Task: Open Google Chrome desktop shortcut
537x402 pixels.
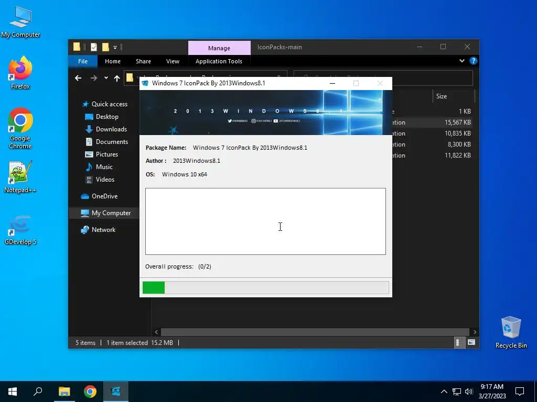Action: (20, 128)
